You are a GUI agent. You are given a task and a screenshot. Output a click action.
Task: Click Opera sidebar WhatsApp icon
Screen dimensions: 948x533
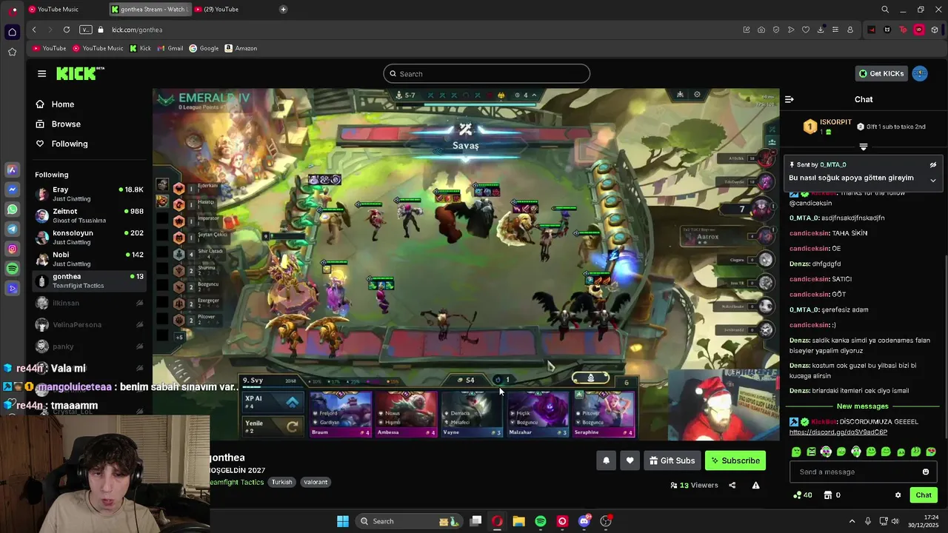(12, 209)
